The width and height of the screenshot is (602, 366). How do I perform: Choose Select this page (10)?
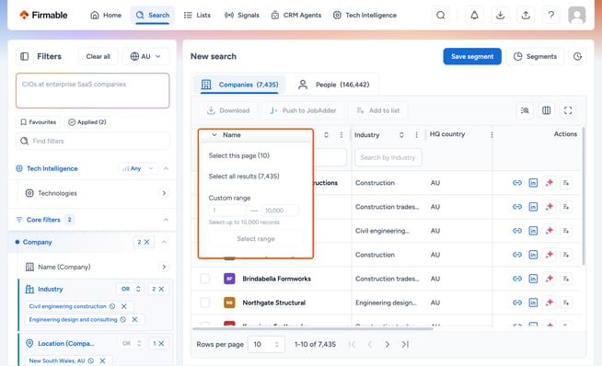click(239, 155)
